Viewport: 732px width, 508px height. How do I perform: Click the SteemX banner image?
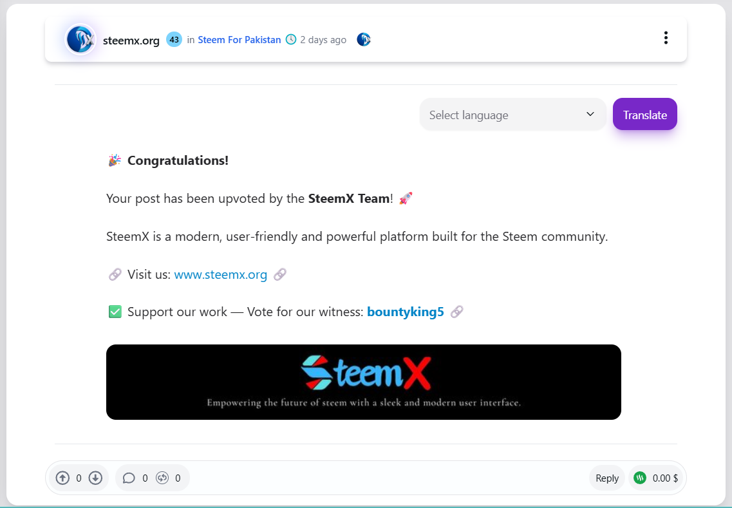[x=363, y=382]
